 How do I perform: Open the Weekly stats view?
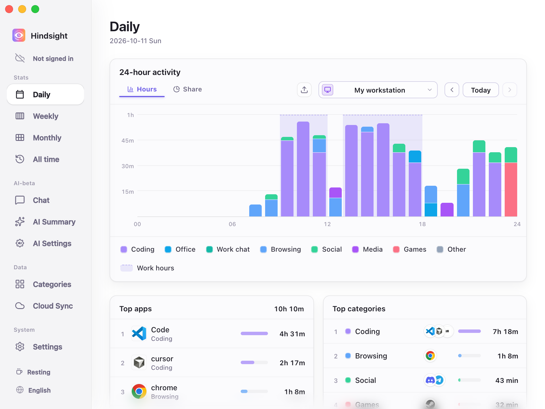tap(45, 116)
